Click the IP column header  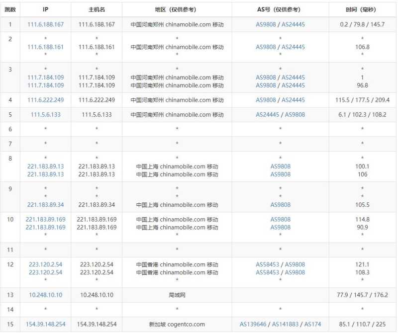(45, 9)
